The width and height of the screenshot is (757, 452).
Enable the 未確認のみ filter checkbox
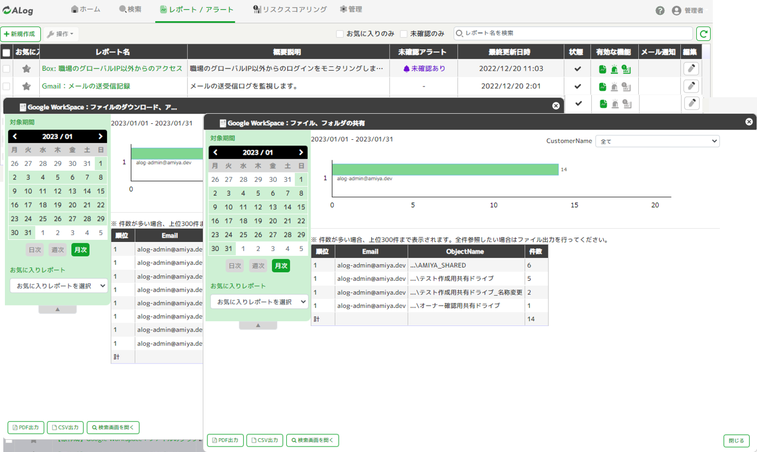pos(404,34)
